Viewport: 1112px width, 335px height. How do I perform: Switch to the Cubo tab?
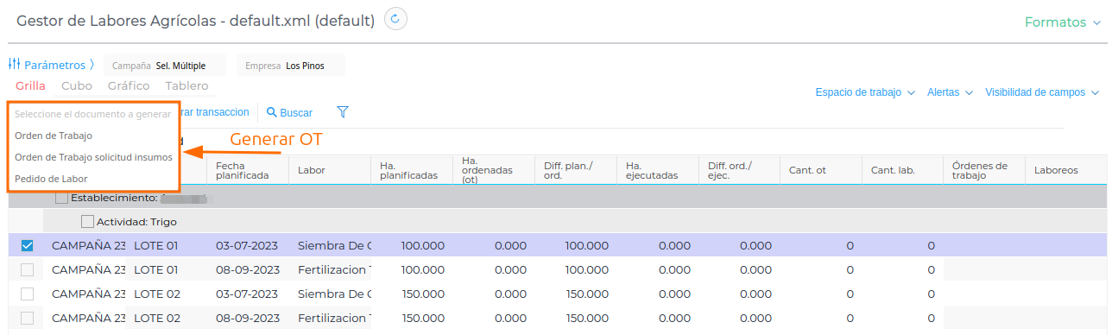tap(77, 85)
